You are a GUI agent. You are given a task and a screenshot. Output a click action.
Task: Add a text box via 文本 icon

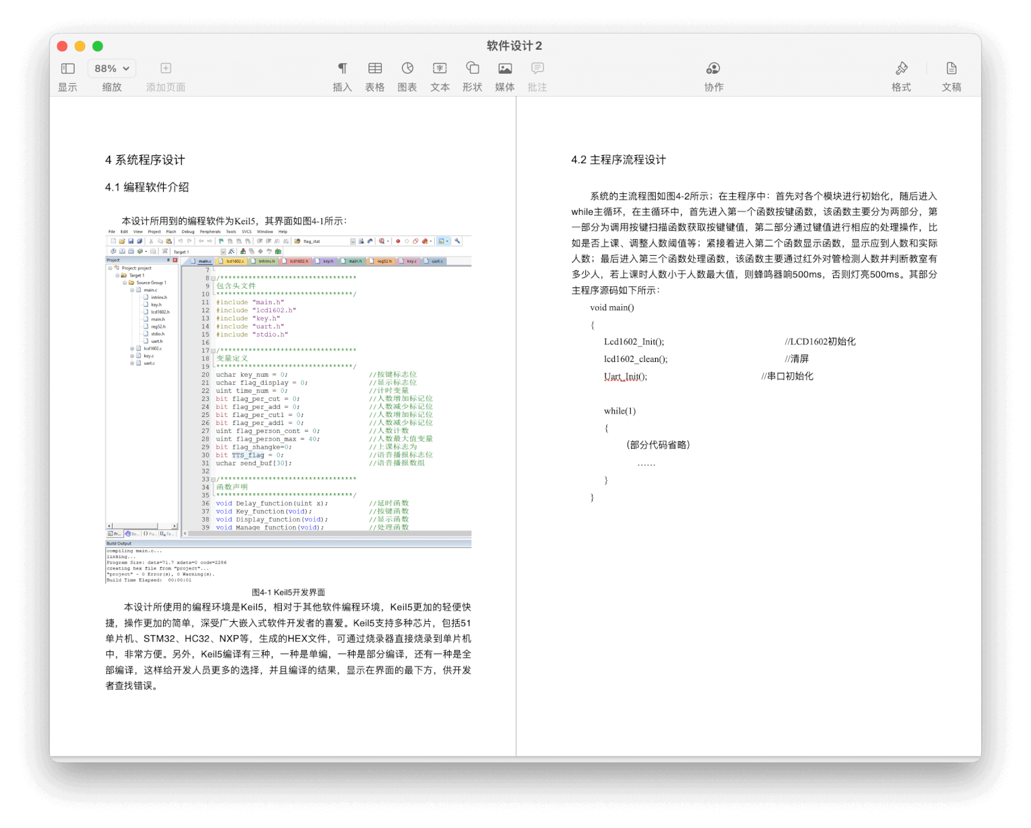pyautogui.click(x=440, y=68)
